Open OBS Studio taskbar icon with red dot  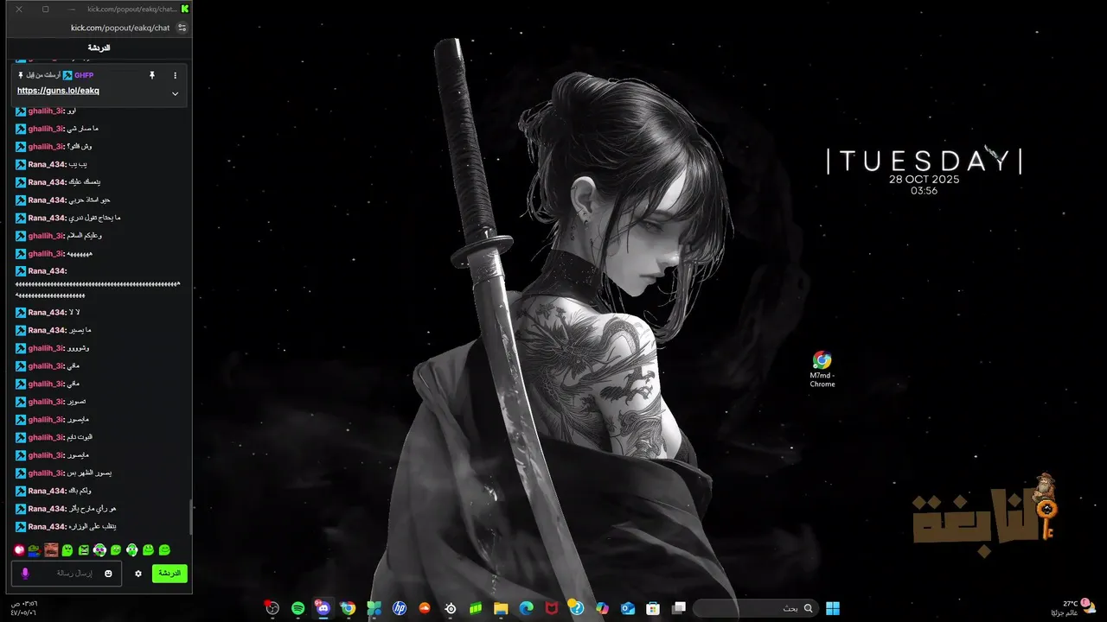pyautogui.click(x=272, y=608)
